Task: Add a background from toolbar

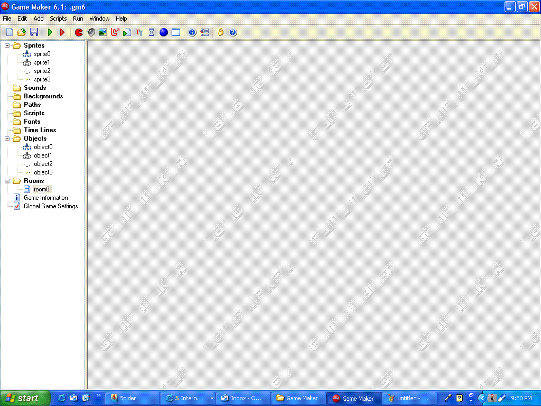Action: click(x=103, y=32)
